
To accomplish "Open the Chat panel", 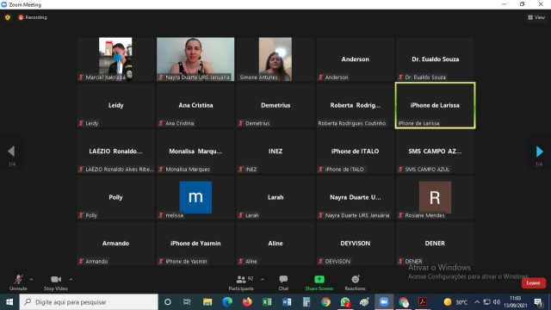I will pyautogui.click(x=283, y=282).
